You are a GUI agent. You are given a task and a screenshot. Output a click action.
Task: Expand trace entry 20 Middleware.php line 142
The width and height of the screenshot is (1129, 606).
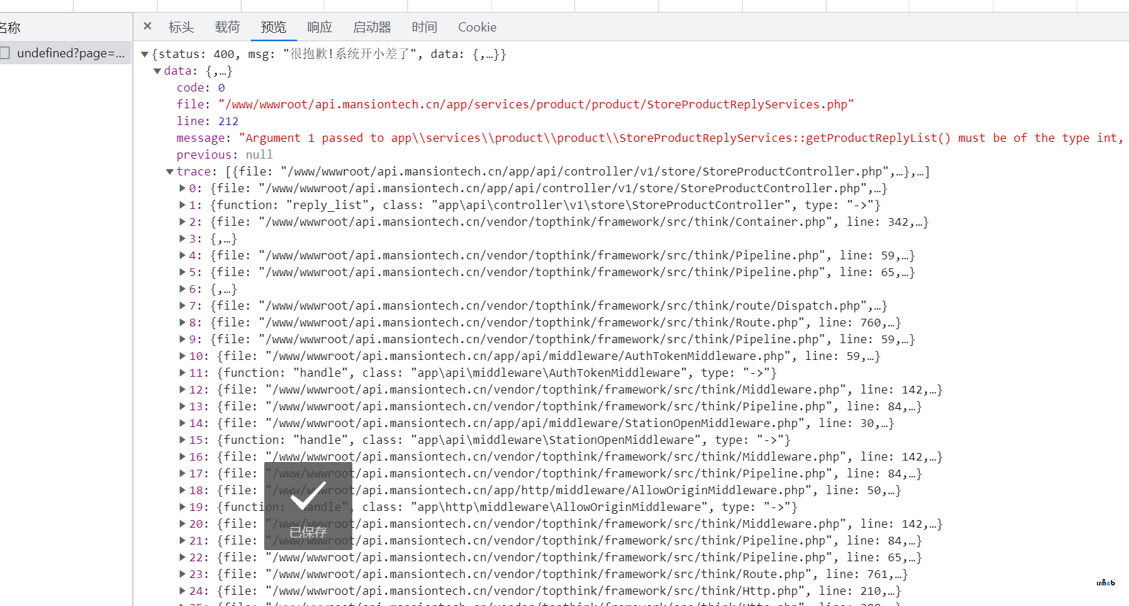(x=182, y=524)
